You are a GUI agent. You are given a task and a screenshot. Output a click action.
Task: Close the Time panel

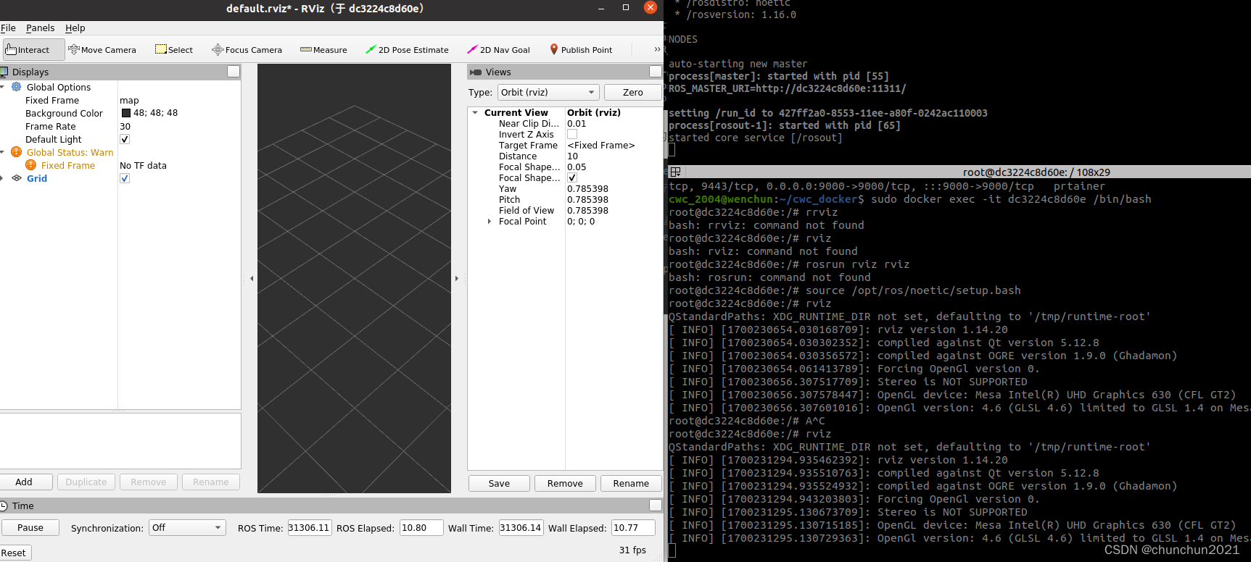click(656, 506)
